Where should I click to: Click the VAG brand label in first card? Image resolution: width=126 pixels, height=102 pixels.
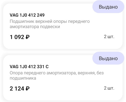(14, 15)
